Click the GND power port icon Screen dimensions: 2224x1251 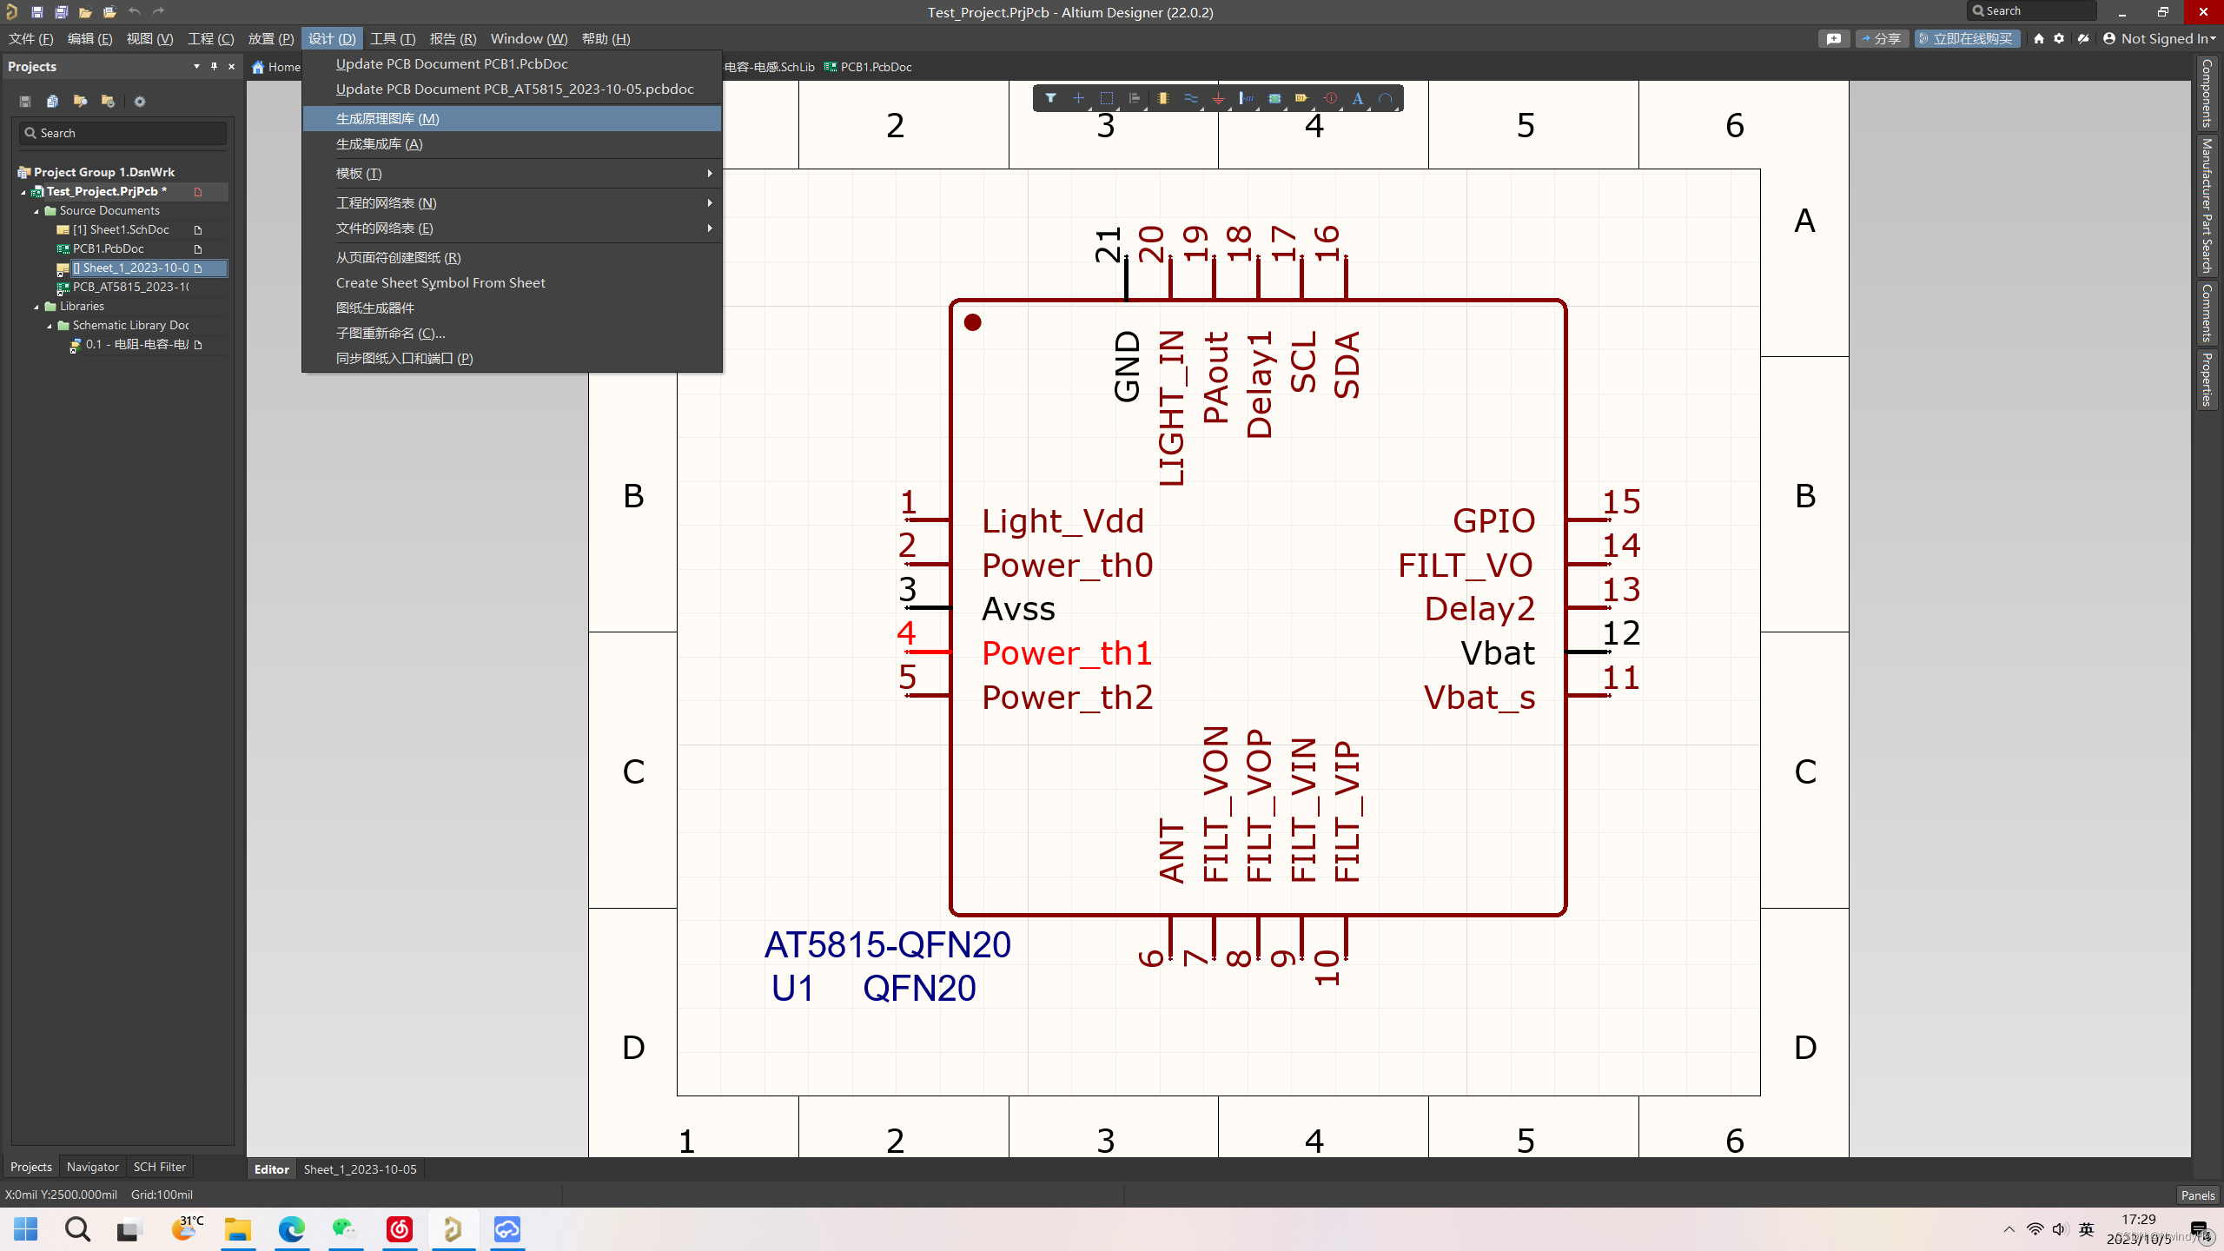point(1218,98)
